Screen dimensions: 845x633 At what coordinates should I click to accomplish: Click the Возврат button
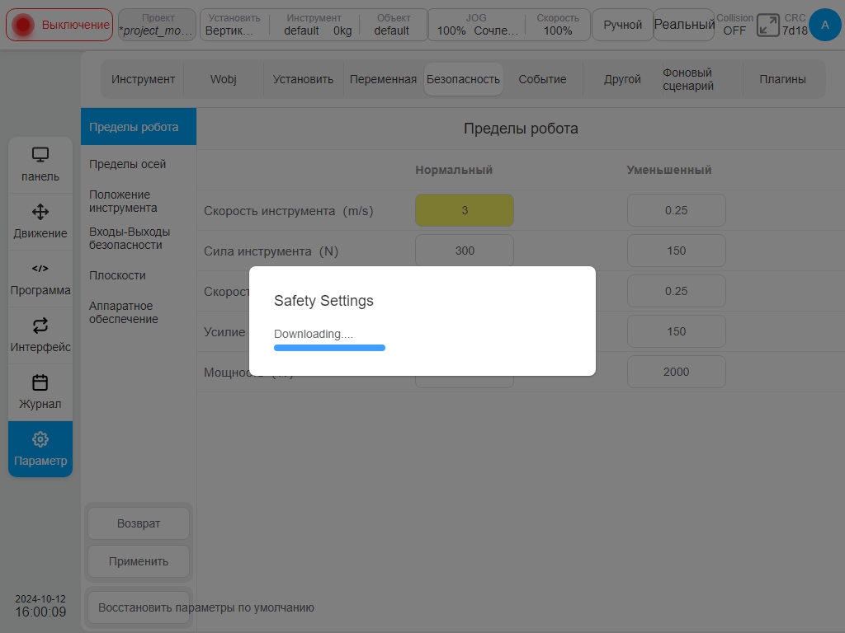pos(139,523)
